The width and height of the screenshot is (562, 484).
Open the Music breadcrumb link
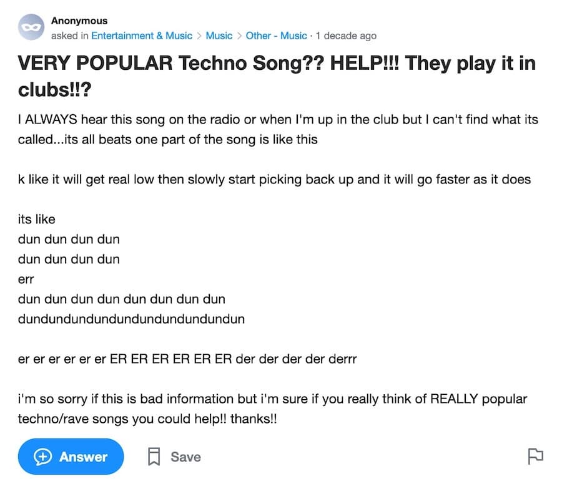pyautogui.click(x=219, y=36)
